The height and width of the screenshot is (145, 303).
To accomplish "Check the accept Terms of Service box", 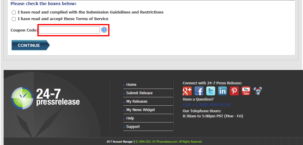I will pyautogui.click(x=14, y=19).
